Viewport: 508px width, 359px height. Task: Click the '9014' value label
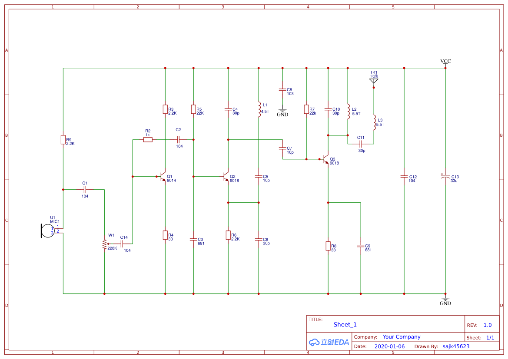pyautogui.click(x=171, y=181)
